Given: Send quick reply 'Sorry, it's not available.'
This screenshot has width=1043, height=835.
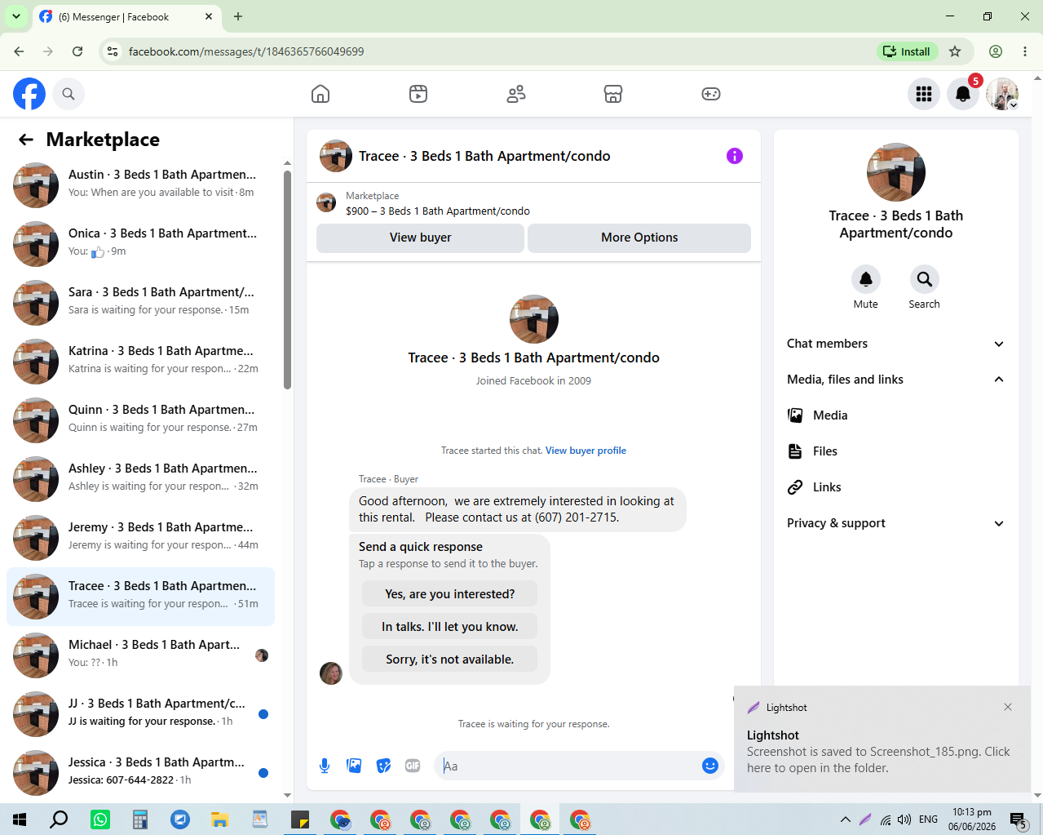Looking at the screenshot, I should 450,660.
